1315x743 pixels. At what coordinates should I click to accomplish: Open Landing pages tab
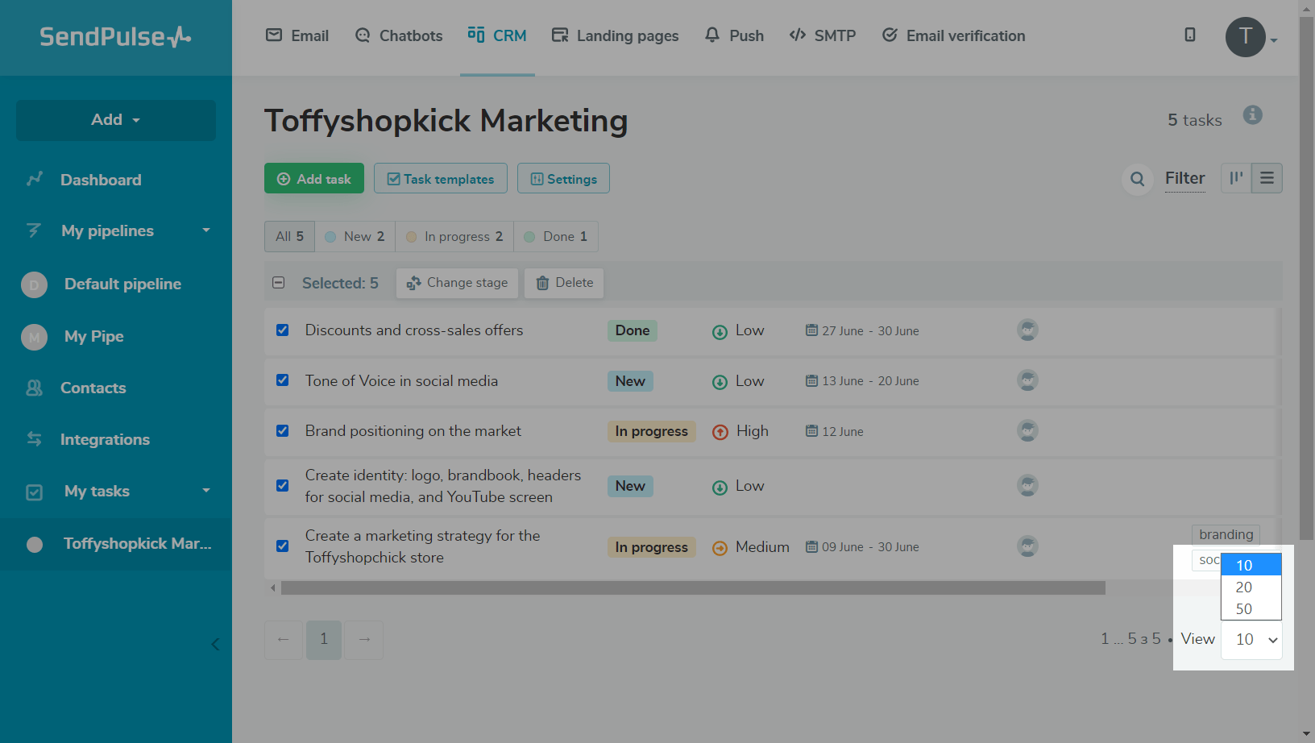pos(616,35)
